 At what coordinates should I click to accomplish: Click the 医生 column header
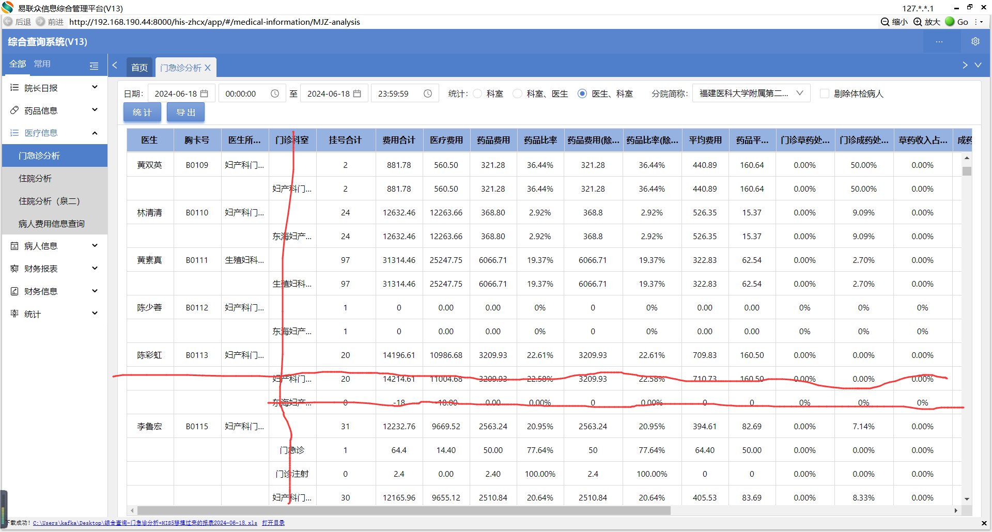150,140
